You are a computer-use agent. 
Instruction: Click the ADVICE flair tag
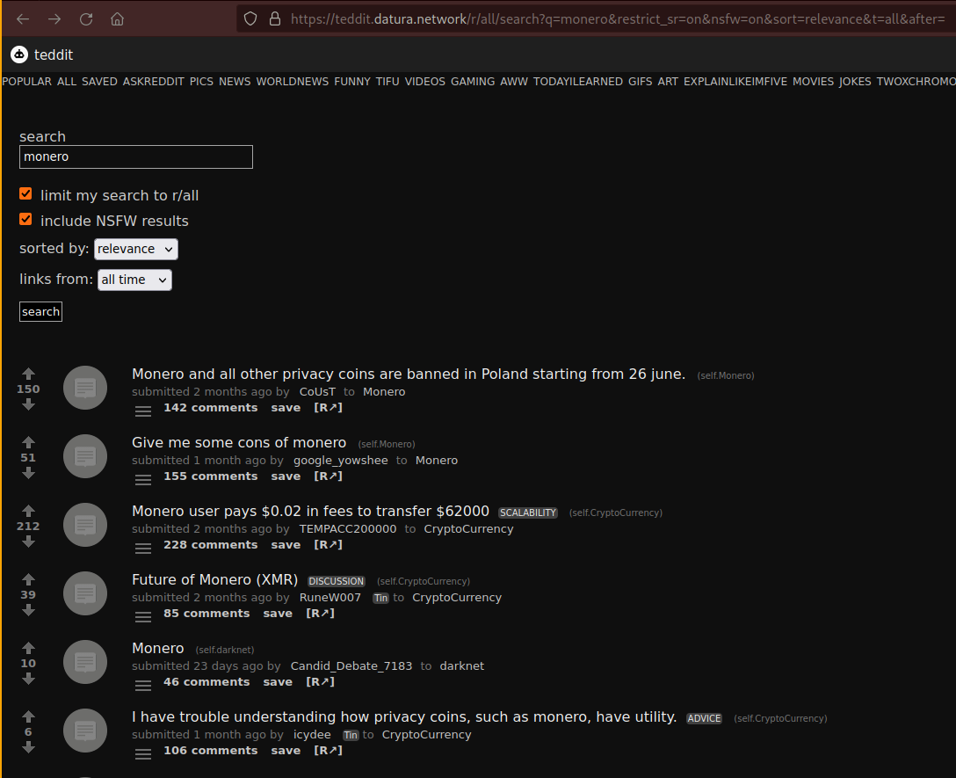click(x=704, y=718)
